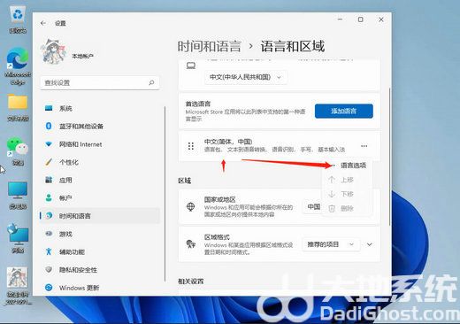The width and height of the screenshot is (460, 324).
Task: Open Windows 更新 update category
Action: 100,288
